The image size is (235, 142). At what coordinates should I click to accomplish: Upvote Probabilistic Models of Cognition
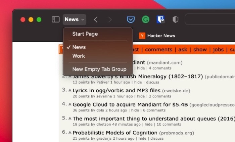click(70, 132)
